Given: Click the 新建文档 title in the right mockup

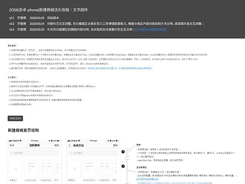Looking at the screenshot, I should (79, 145).
